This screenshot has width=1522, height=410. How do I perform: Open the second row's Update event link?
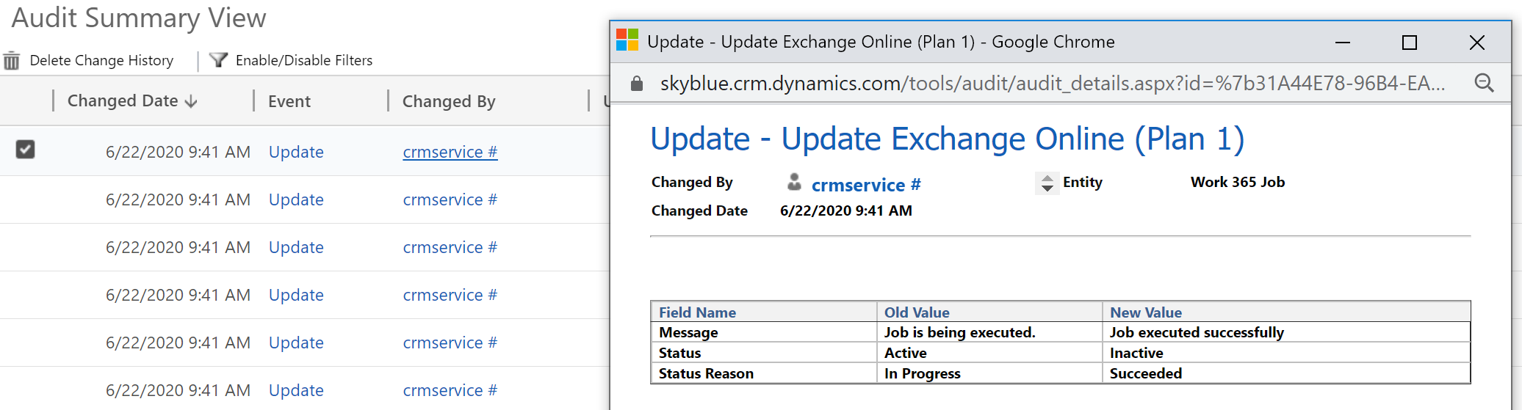point(296,199)
